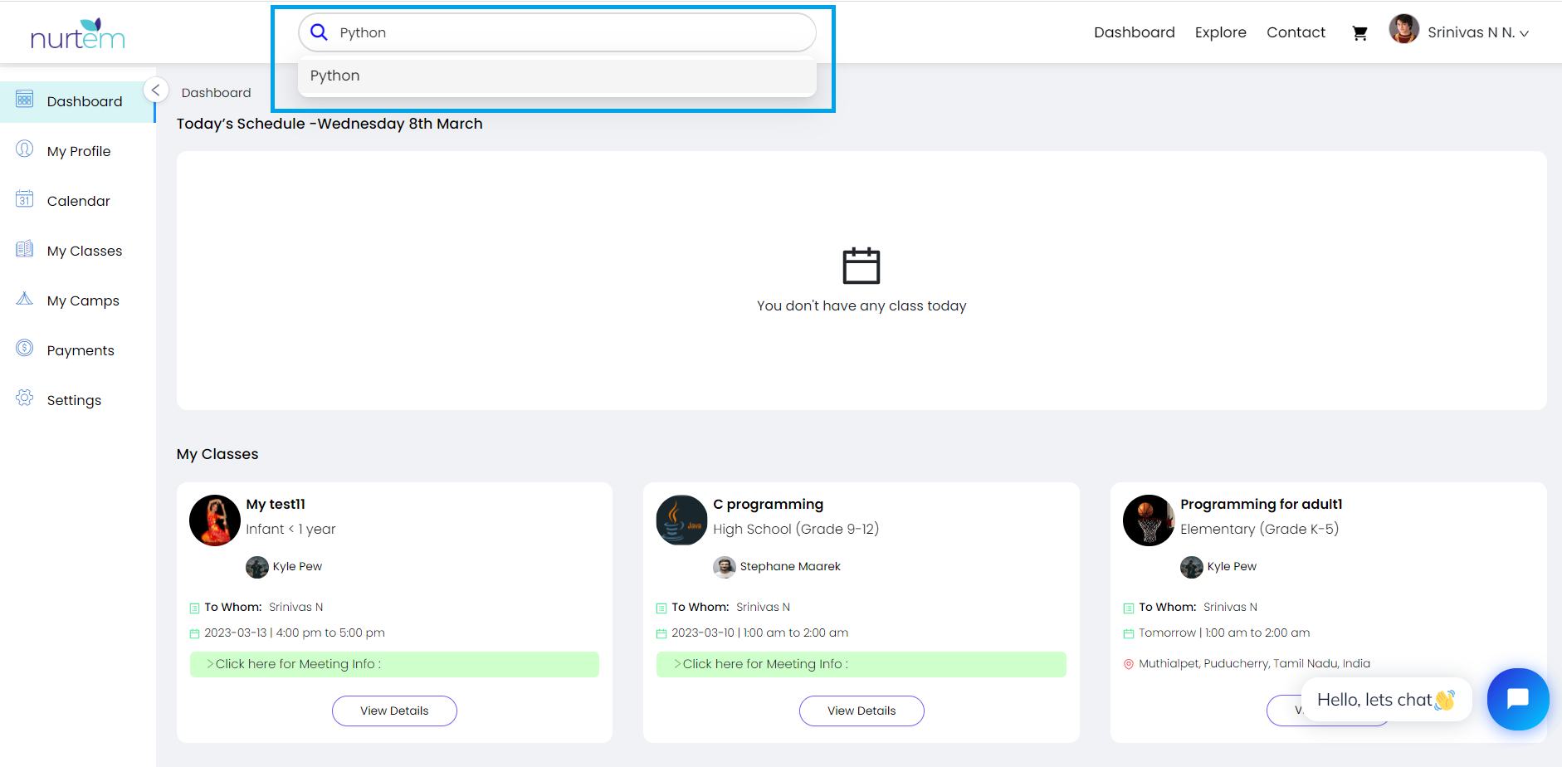Image resolution: width=1562 pixels, height=767 pixels.
Task: Click the My Camps tent icon
Action: [x=25, y=299]
